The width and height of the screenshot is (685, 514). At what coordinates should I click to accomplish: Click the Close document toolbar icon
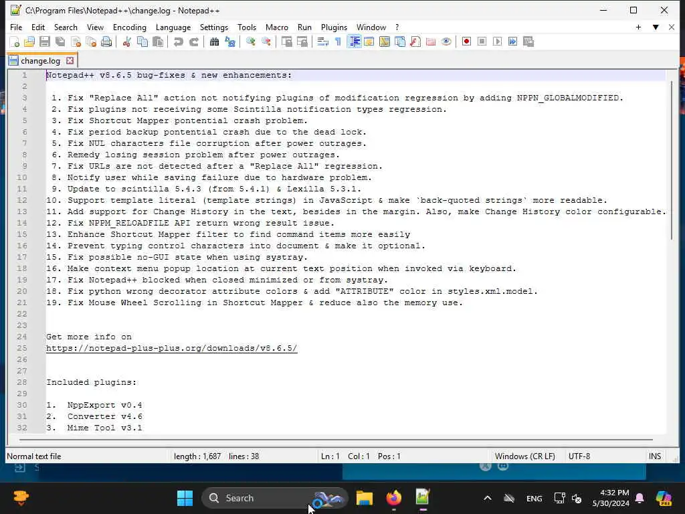(x=76, y=42)
